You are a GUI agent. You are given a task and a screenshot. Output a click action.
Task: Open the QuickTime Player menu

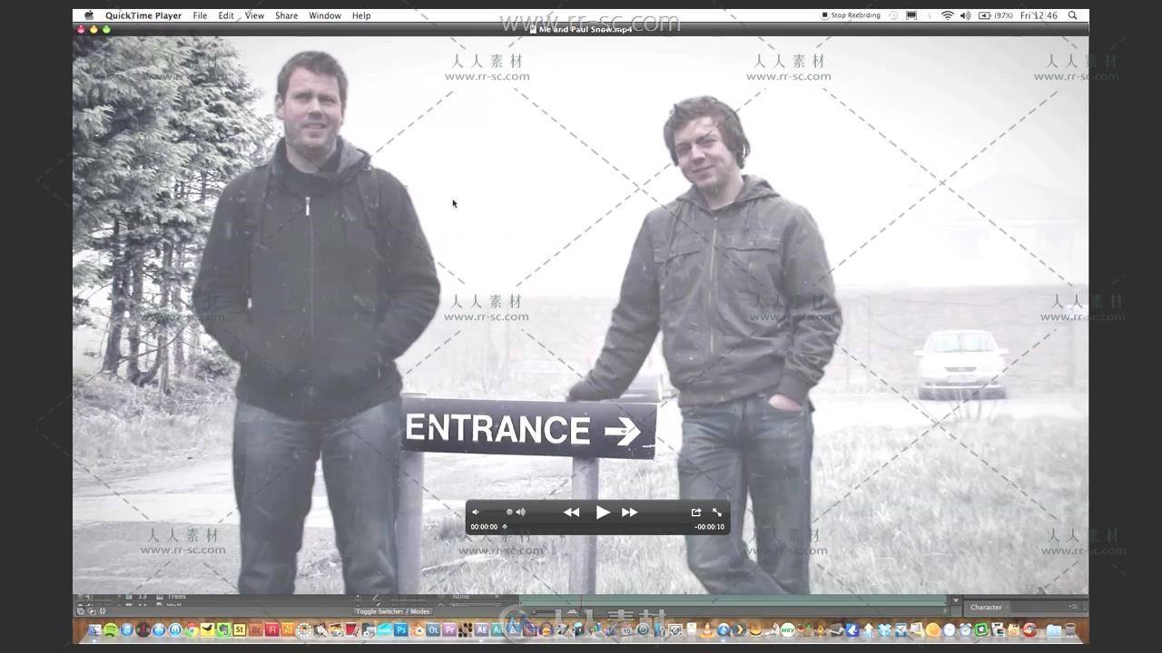[x=143, y=15]
